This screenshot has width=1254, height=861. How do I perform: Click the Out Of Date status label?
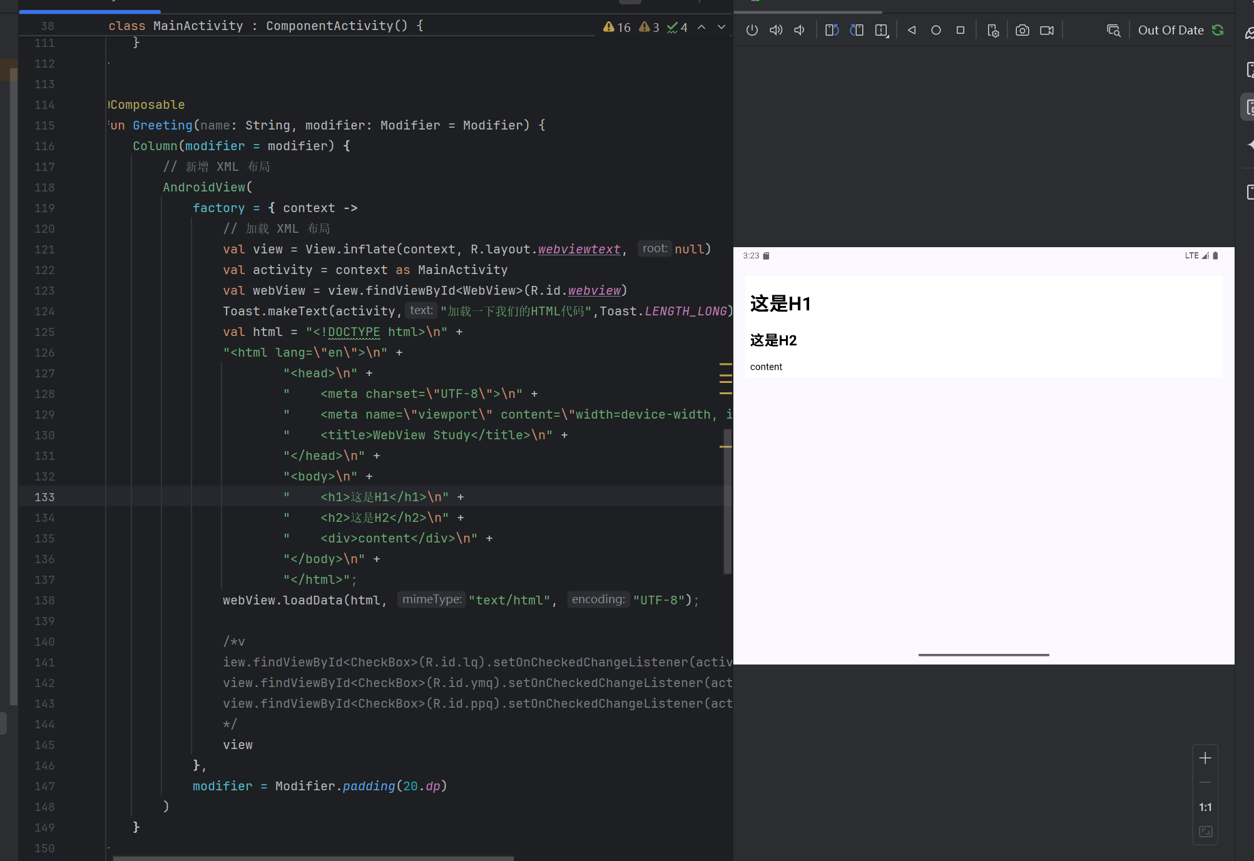pyautogui.click(x=1171, y=30)
